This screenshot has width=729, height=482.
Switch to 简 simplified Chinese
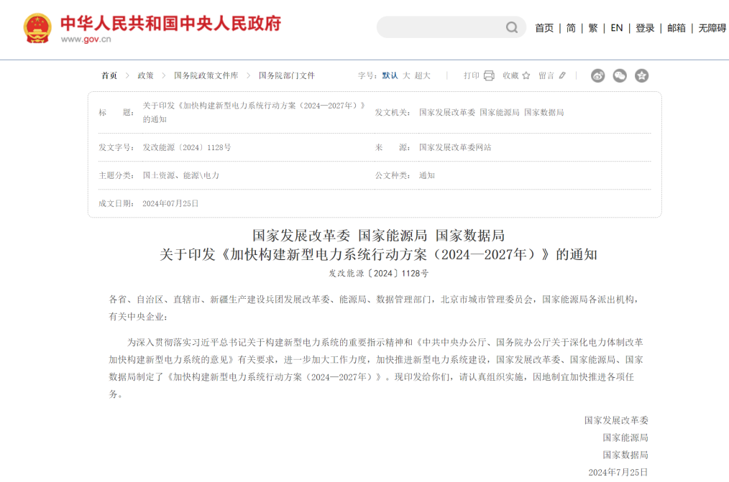tap(571, 28)
